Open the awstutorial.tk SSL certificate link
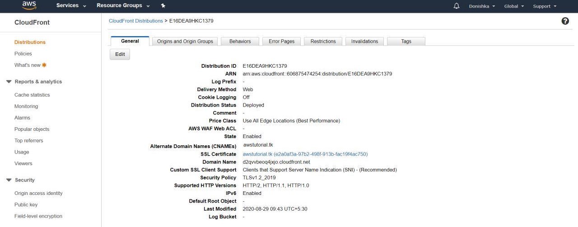Screen dimensions: 578x227 click(305, 154)
